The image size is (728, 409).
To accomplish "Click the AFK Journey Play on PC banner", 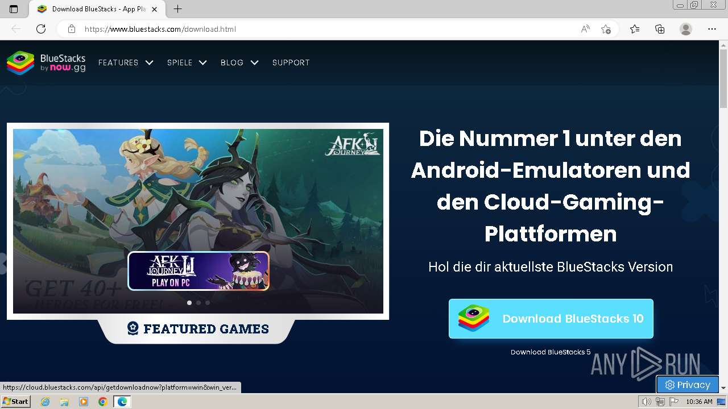I will pyautogui.click(x=198, y=271).
